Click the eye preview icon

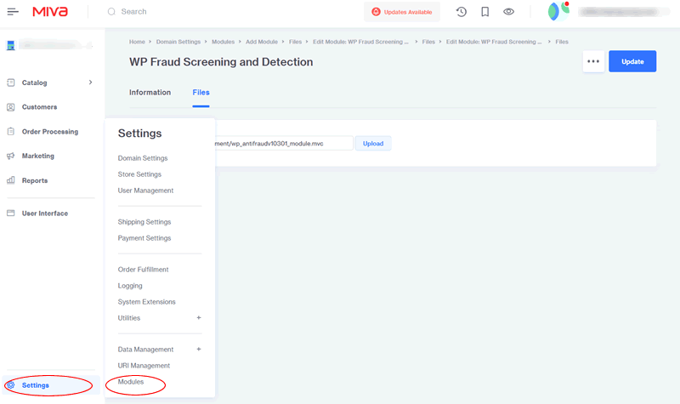pyautogui.click(x=508, y=12)
